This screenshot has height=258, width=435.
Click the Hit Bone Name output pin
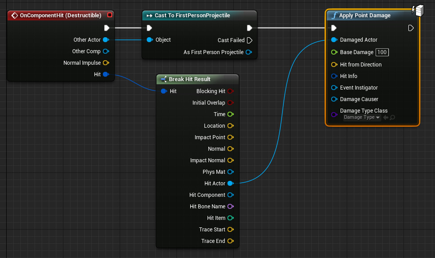tap(230, 207)
